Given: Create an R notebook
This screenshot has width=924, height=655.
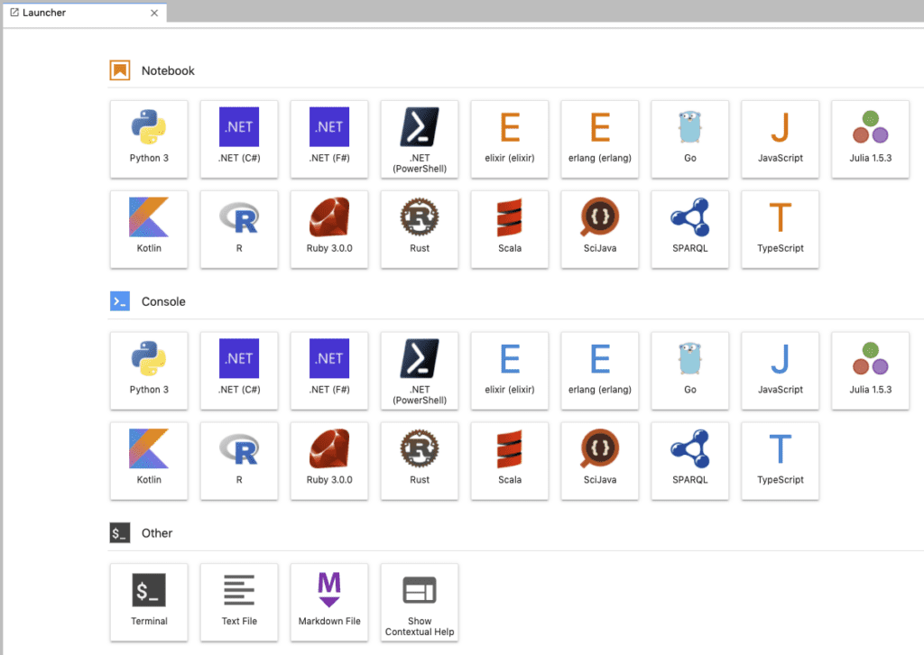Looking at the screenshot, I should coord(239,229).
